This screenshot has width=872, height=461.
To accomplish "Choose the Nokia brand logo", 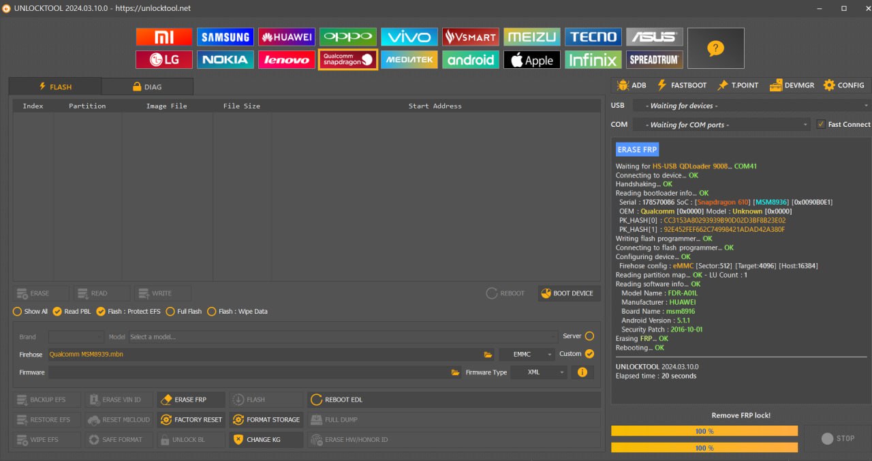I will pyautogui.click(x=225, y=59).
